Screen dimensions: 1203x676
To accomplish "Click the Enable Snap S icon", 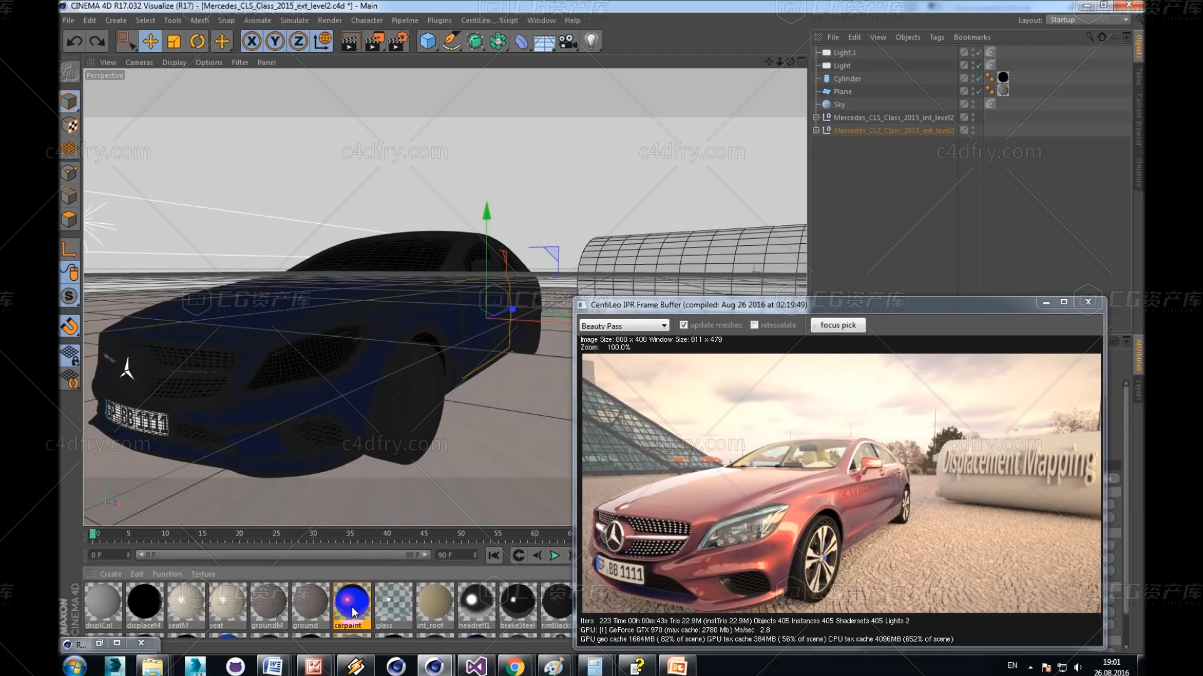I will click(70, 296).
